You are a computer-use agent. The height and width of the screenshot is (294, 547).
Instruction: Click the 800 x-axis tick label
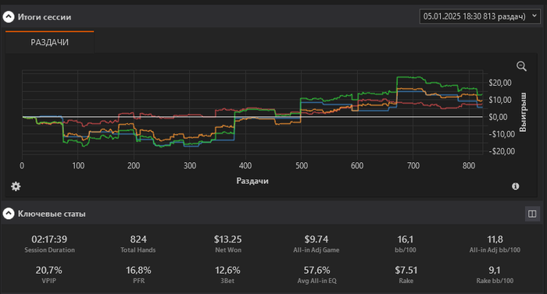[469, 165]
